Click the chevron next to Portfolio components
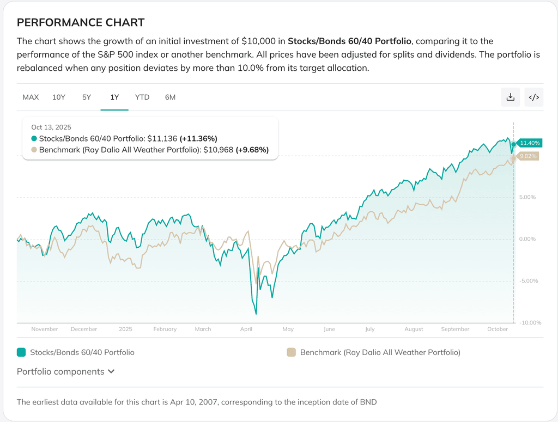Image resolution: width=558 pixels, height=422 pixels. click(111, 371)
